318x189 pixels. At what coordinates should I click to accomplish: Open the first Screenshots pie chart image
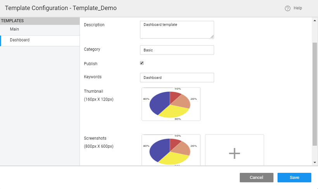click(171, 150)
